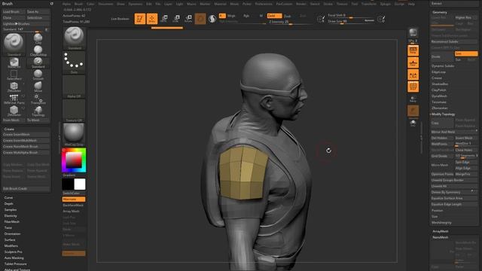The height and width of the screenshot is (271, 482).
Task: Select the IMM Ind. Parts brush
Action: [x=14, y=99]
